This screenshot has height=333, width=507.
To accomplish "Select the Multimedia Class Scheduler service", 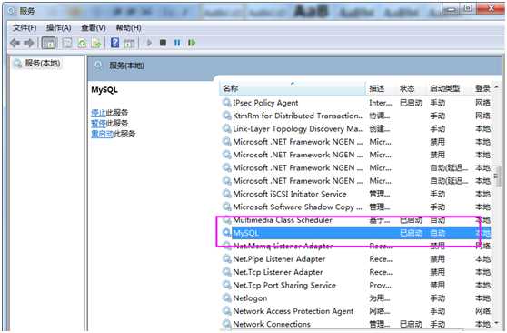I will coord(355,220).
